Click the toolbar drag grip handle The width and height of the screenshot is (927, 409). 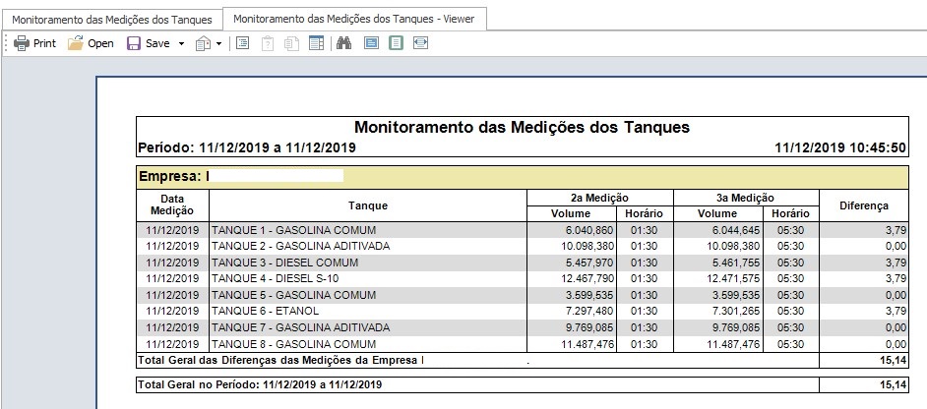[x=7, y=43]
